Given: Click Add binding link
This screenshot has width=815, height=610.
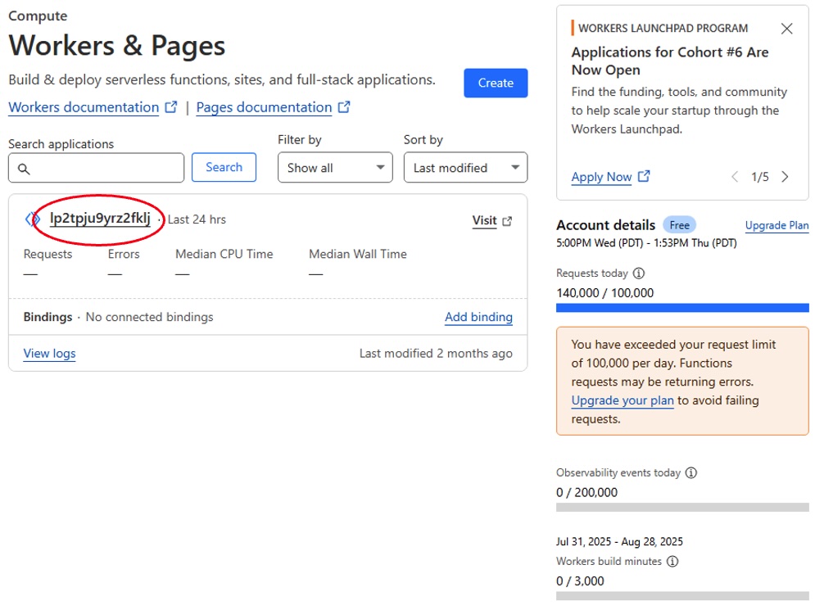Looking at the screenshot, I should pyautogui.click(x=478, y=317).
